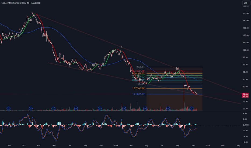251x148 pixels.
Task: Select the Fibonacci 1.618 (39.73) level label
Action: point(139,94)
